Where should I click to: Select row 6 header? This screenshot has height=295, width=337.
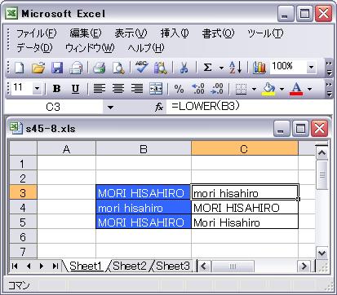click(23, 237)
